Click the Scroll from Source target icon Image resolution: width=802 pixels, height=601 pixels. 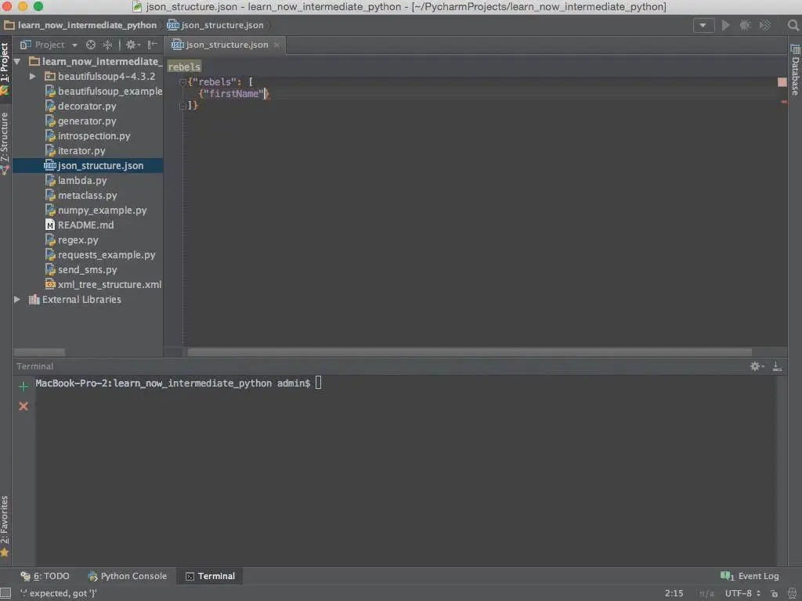(x=91, y=45)
